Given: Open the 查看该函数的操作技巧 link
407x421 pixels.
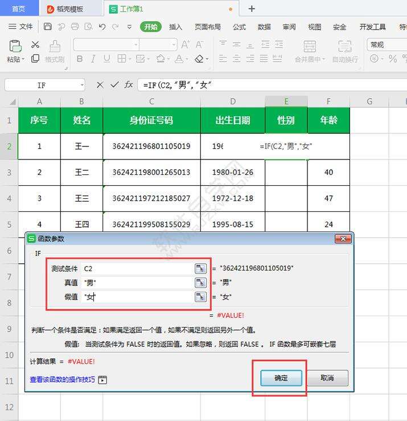Looking at the screenshot, I should point(62,379).
